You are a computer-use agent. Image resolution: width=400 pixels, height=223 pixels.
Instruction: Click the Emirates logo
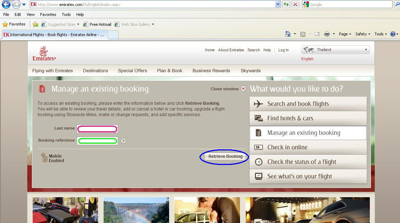44,53
